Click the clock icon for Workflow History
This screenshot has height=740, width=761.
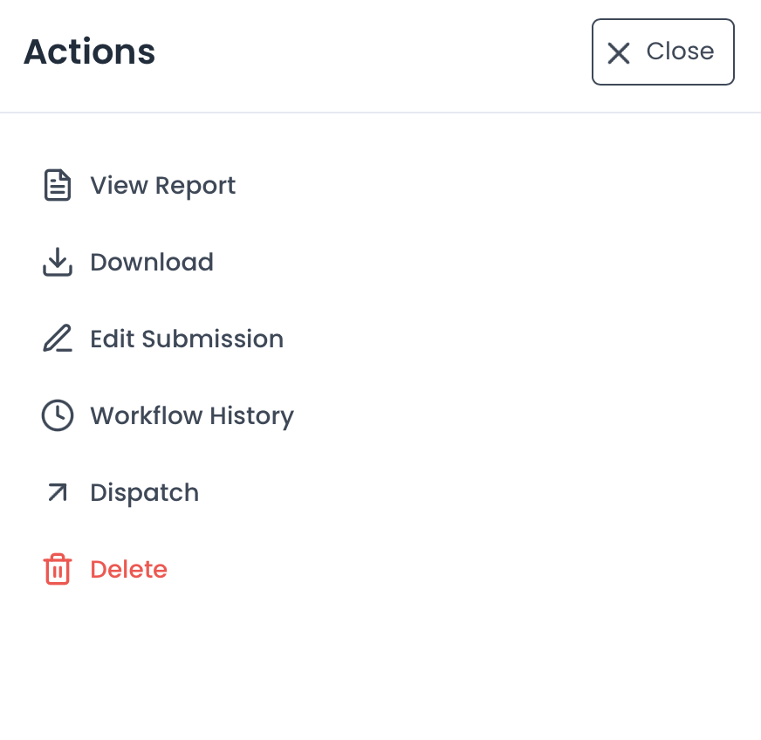click(x=58, y=415)
